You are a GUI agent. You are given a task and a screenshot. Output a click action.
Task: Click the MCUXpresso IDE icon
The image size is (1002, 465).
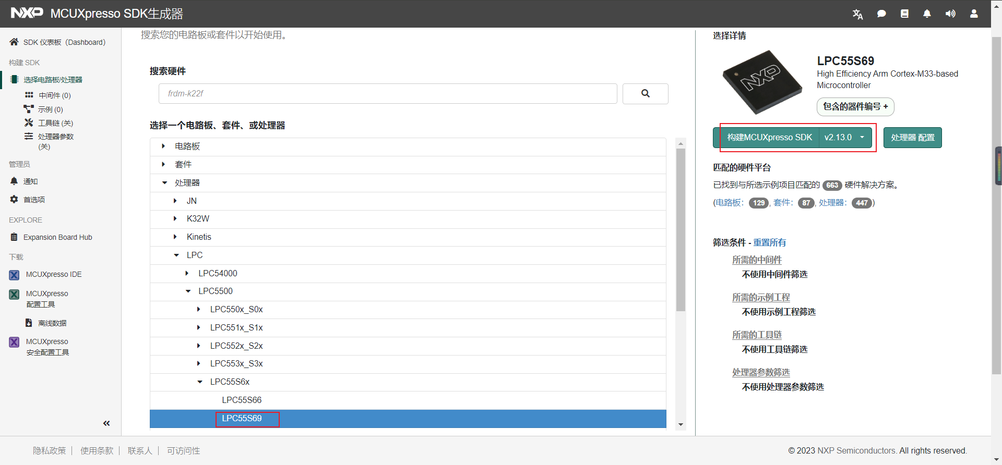pos(14,275)
